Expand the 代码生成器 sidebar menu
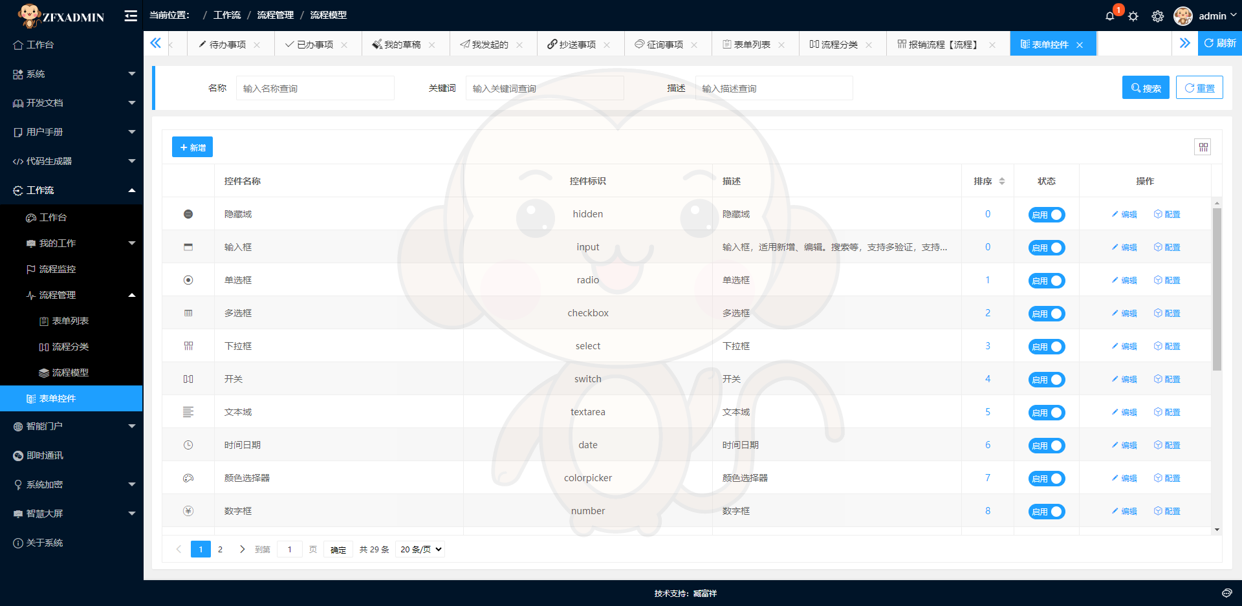The image size is (1242, 606). pyautogui.click(x=71, y=161)
